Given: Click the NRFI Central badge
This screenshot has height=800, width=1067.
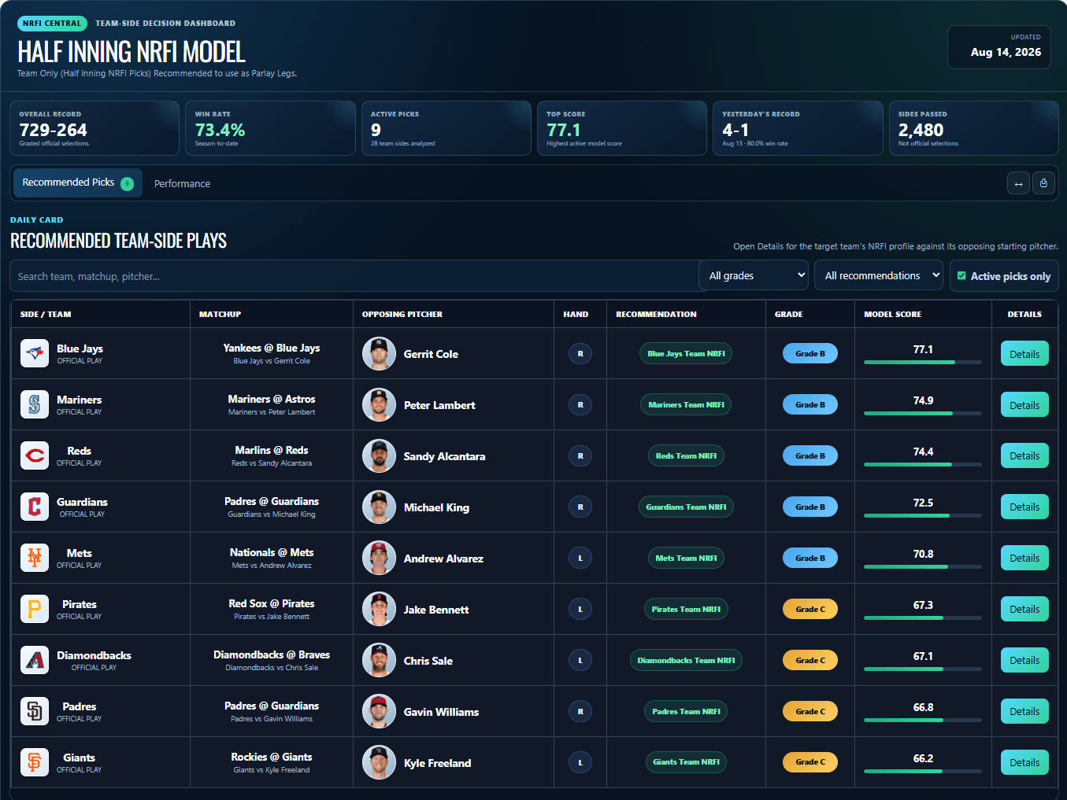Looking at the screenshot, I should coord(52,24).
